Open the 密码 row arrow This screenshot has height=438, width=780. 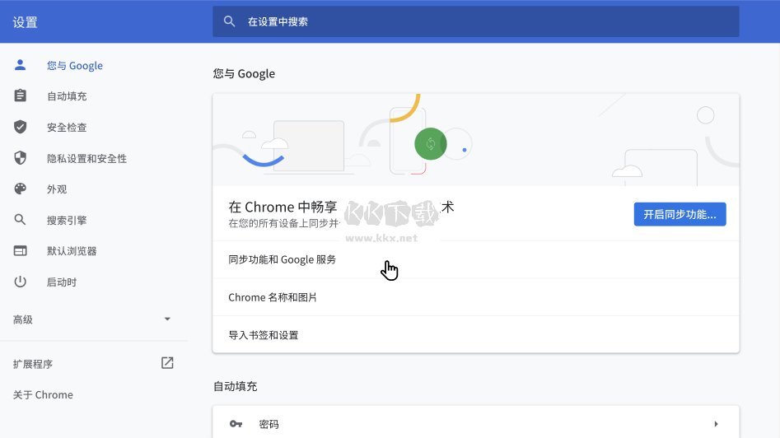pyautogui.click(x=716, y=424)
